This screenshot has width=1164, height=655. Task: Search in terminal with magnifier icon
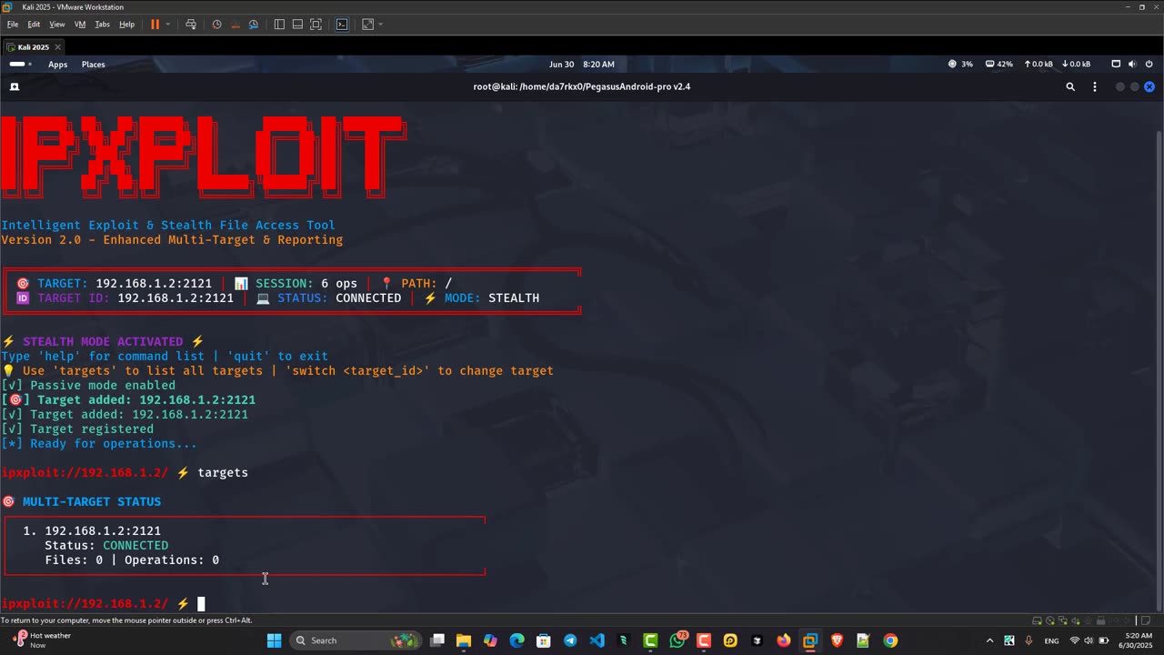1070,86
